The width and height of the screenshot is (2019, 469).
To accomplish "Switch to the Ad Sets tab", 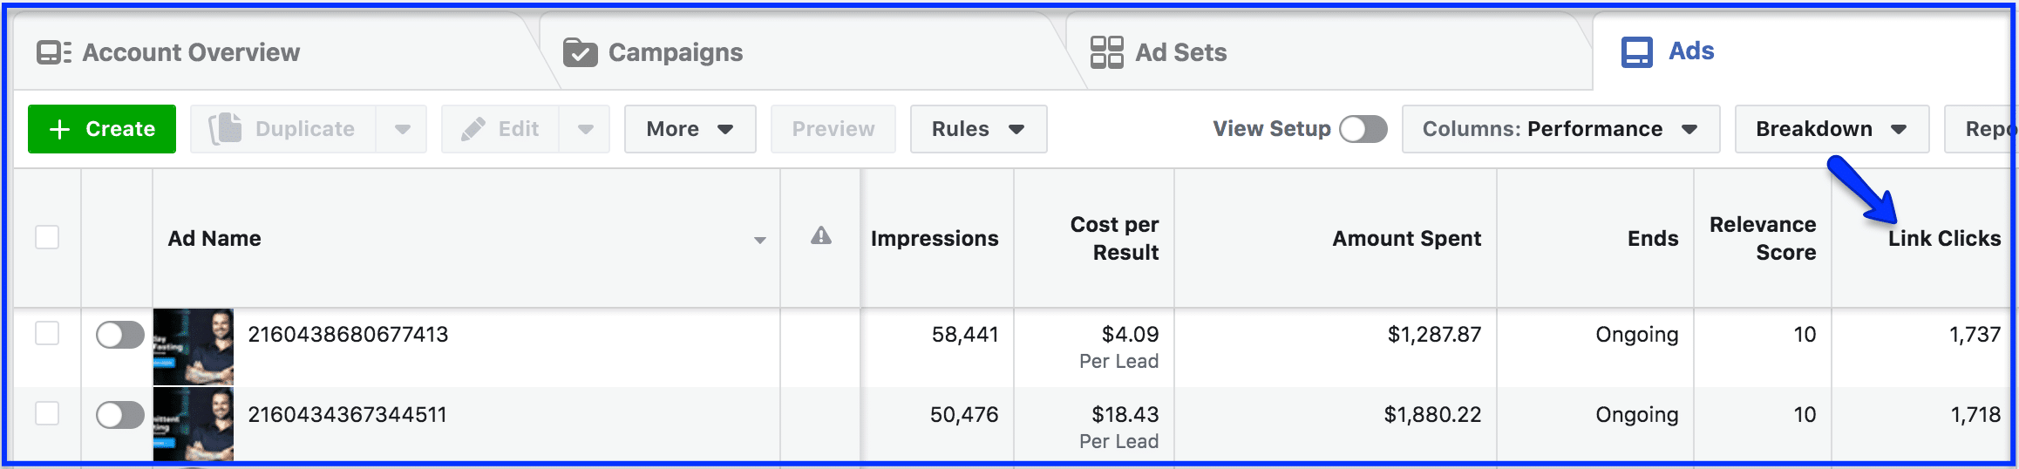I will 1179,53.
